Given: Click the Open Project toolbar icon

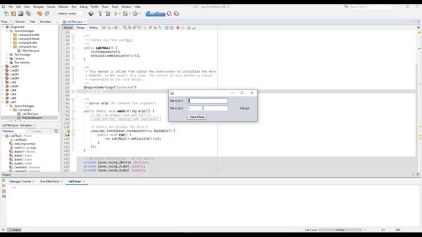Looking at the screenshot, I should (x=20, y=13).
